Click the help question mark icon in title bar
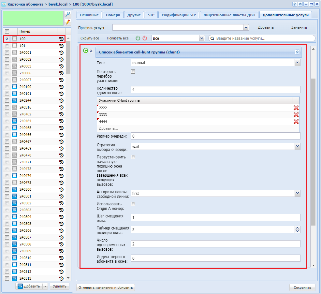Viewport: 321px width, 294px height. [295, 4]
